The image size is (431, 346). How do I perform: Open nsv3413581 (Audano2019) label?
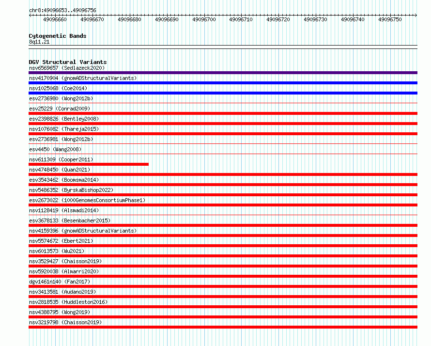(62, 292)
